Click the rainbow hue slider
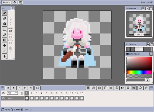Viewport: 154px width, 112px height. point(139,72)
